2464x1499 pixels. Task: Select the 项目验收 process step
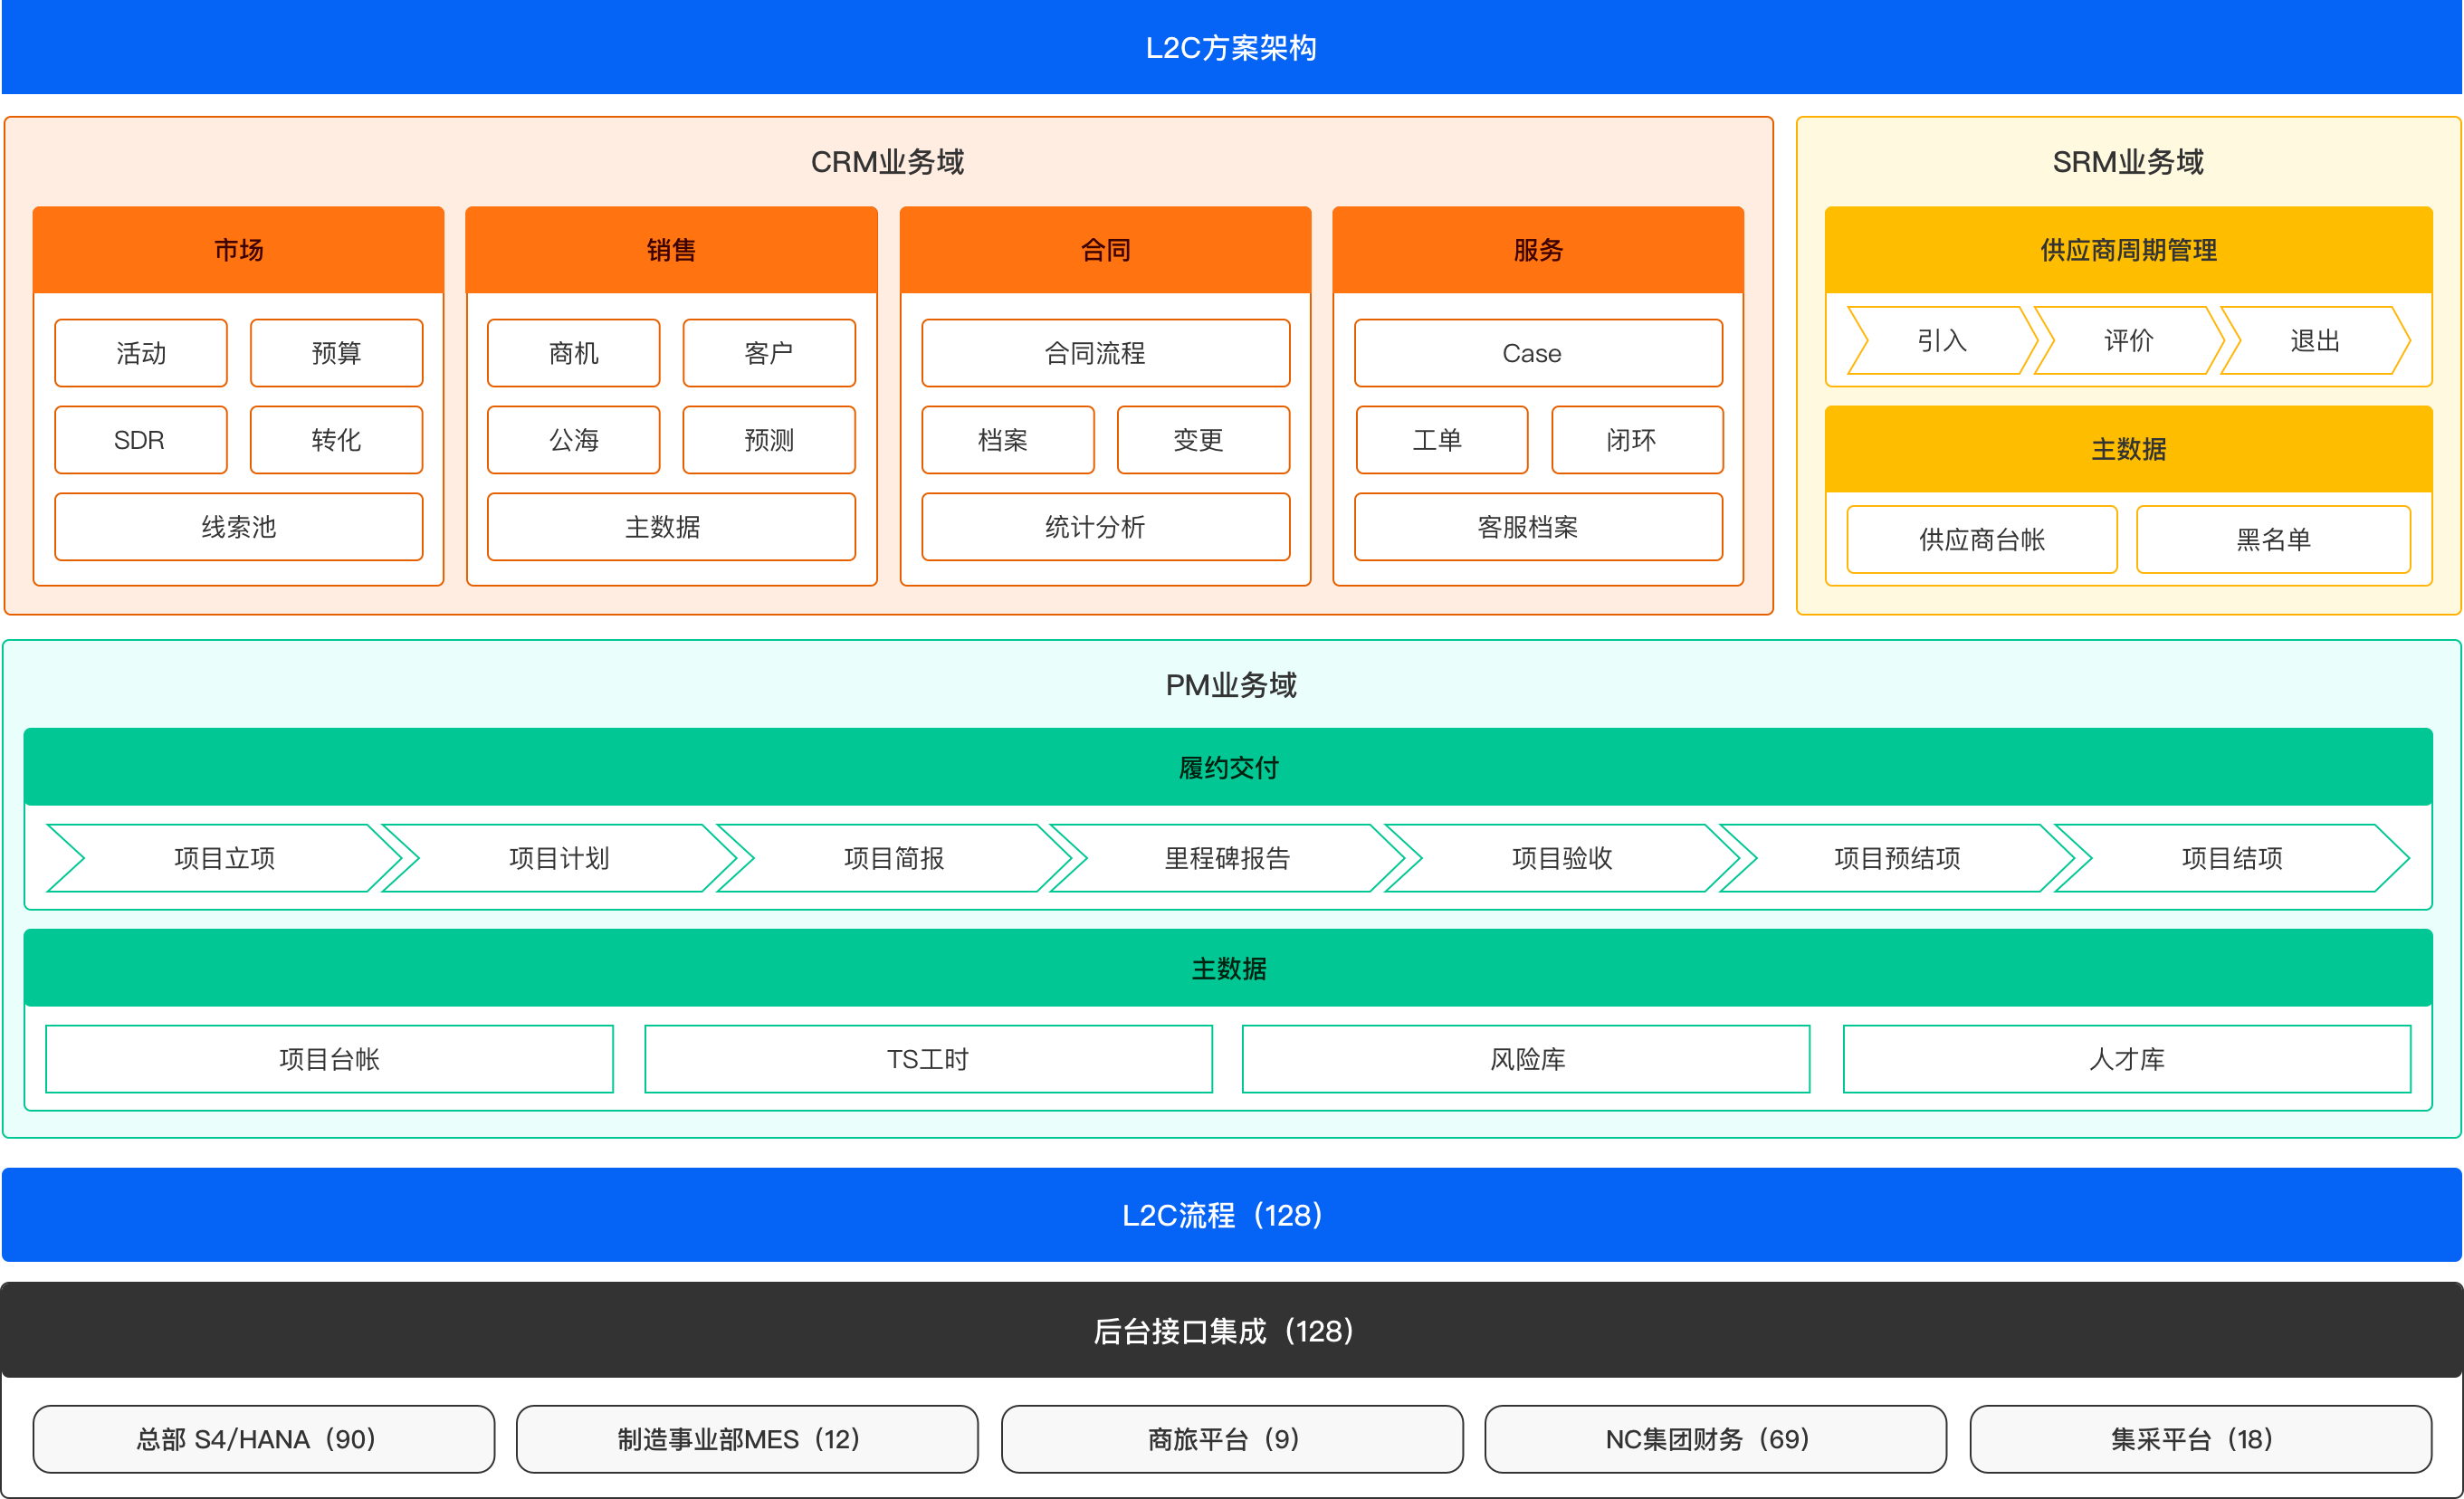click(1563, 858)
